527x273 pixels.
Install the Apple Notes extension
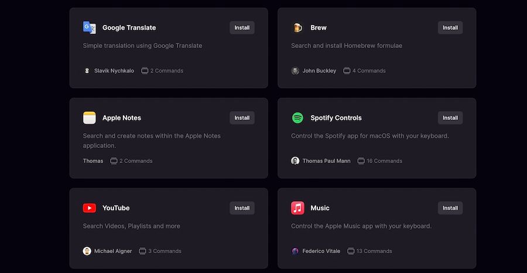click(x=242, y=118)
